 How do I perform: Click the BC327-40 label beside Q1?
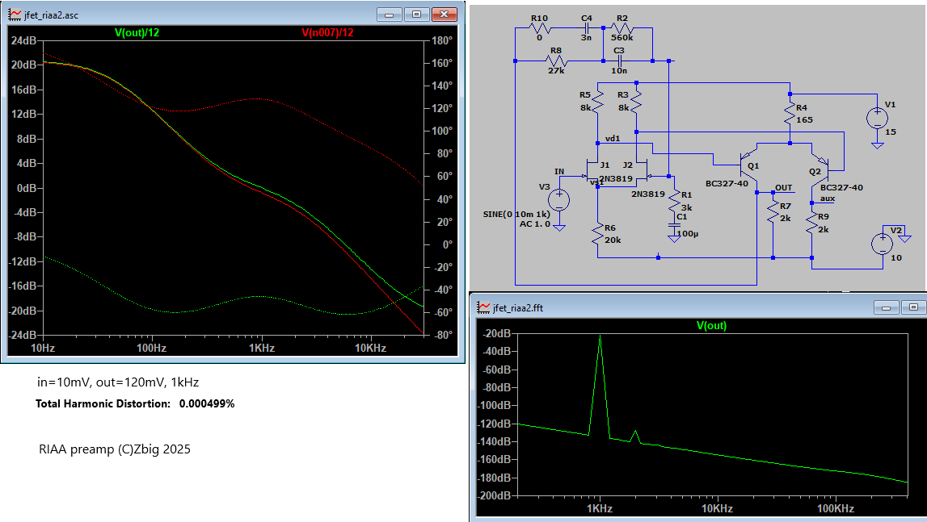(x=727, y=184)
